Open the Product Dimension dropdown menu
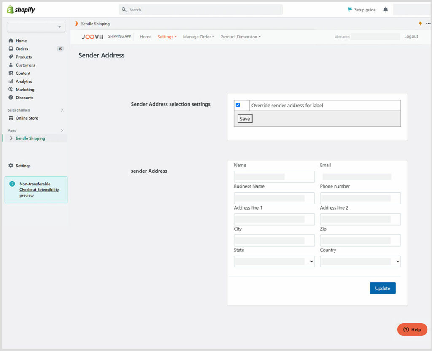The width and height of the screenshot is (432, 351). coord(240,37)
